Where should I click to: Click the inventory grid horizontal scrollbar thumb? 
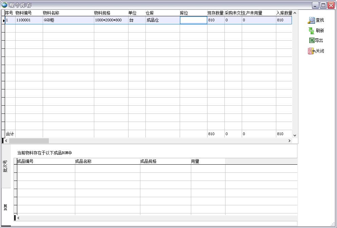pos(29,141)
